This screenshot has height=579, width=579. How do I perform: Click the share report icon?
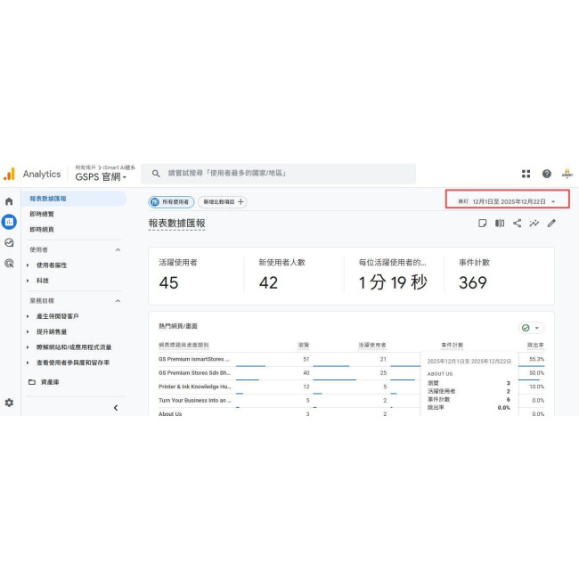point(517,224)
